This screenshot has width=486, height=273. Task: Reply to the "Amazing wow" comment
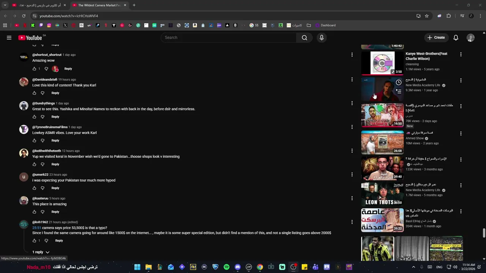[68, 69]
